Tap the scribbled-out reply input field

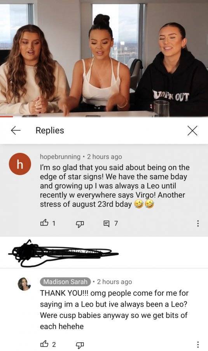[64, 253]
